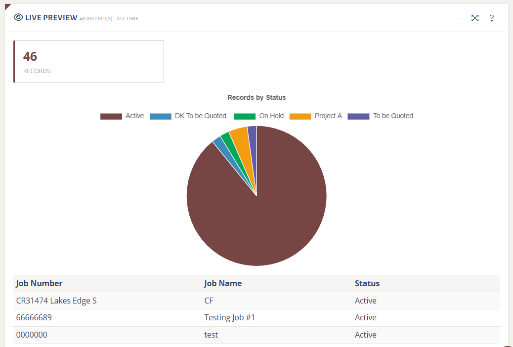Image resolution: width=513 pixels, height=347 pixels.
Task: Click the 46 Records summary card
Action: (88, 62)
